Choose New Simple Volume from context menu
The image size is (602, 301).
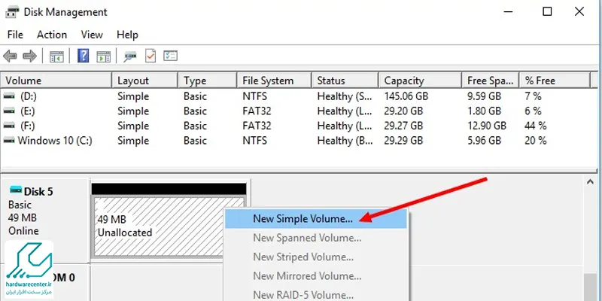[303, 219]
